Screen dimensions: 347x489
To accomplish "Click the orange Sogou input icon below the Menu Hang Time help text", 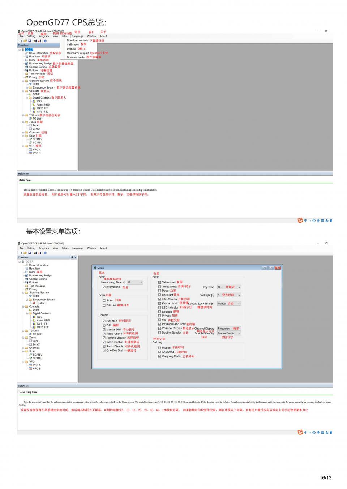I will click(300, 432).
